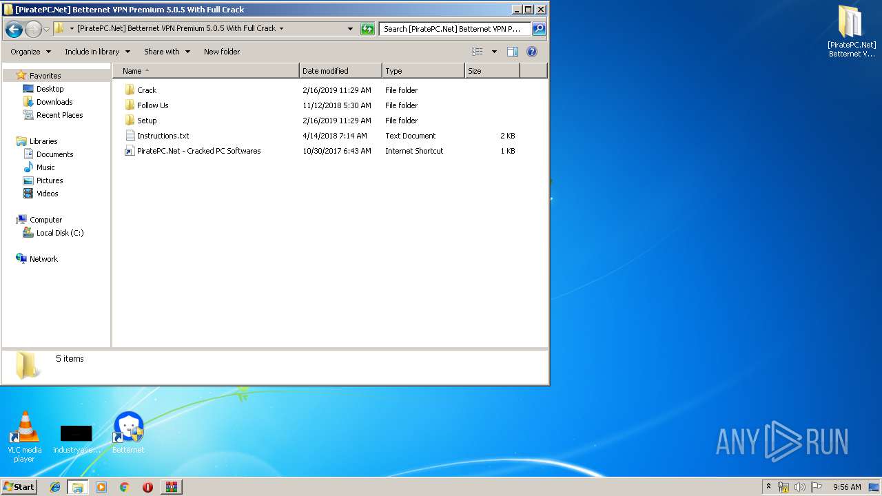Sort by Date modified column header
Image resolution: width=882 pixels, height=496 pixels.
click(x=340, y=71)
